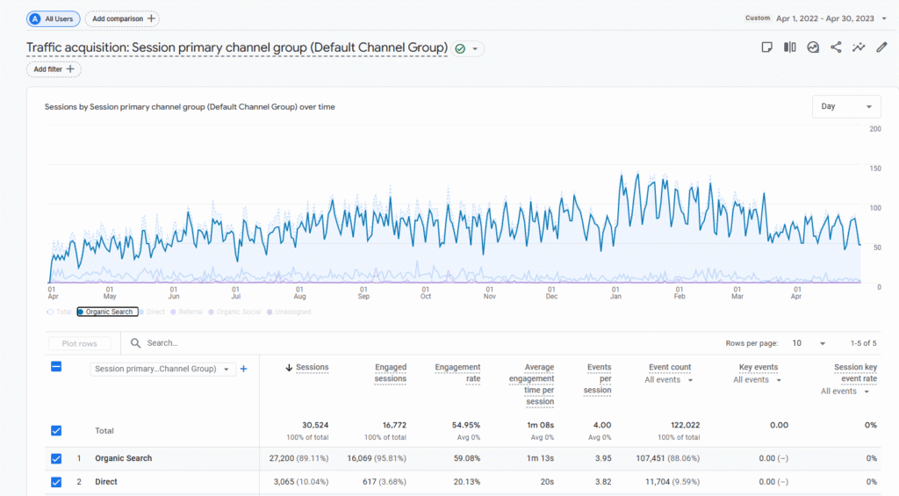Viewport: 899px width, 496px height.
Task: Toggle Total series in chart legend
Action: (59, 312)
